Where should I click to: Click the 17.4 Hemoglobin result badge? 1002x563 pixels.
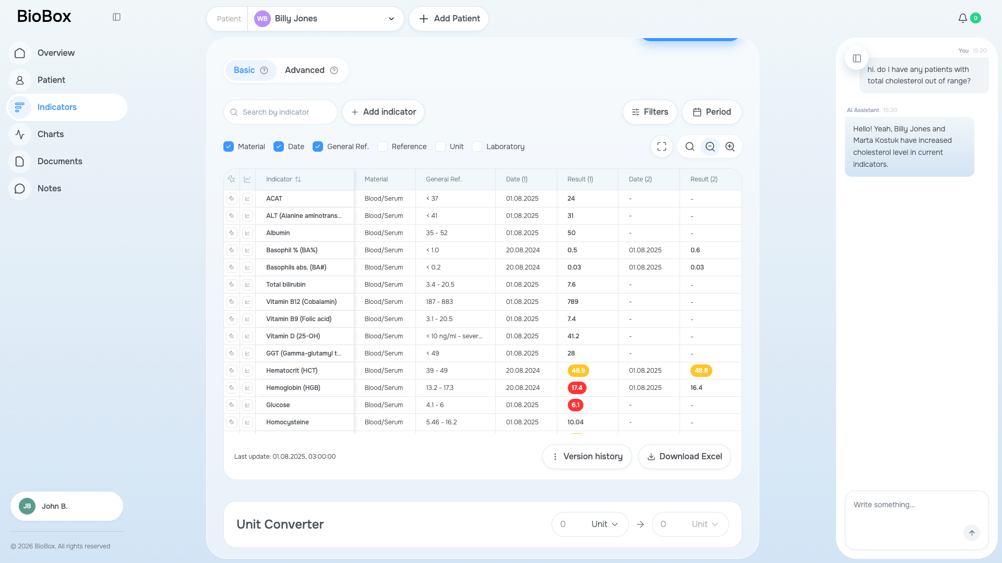[577, 388]
